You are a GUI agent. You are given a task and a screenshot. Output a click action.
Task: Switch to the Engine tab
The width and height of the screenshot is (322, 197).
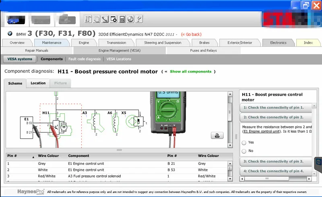pyautogui.click(x=84, y=43)
